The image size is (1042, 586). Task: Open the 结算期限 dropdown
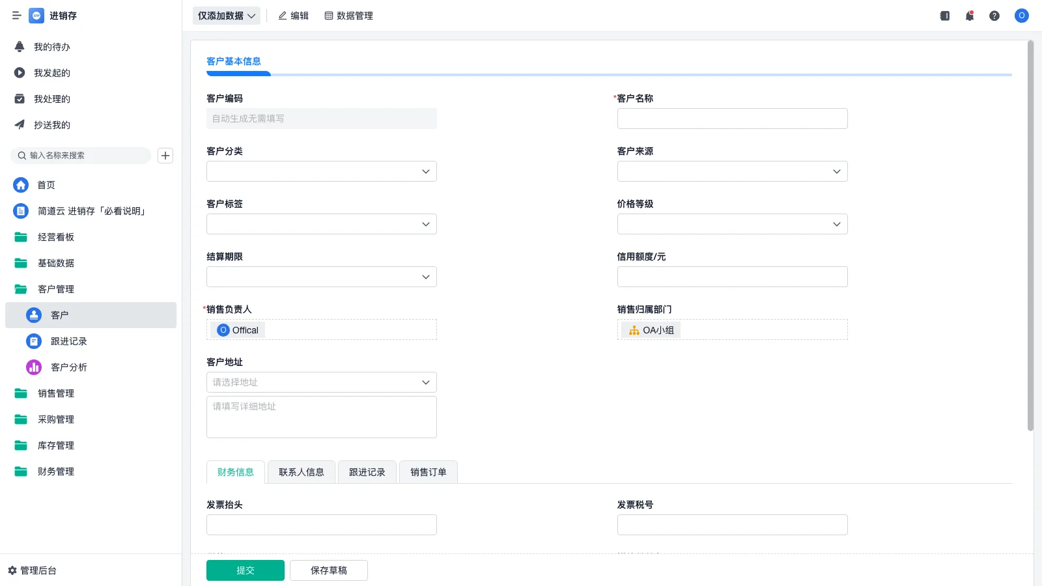[322, 277]
